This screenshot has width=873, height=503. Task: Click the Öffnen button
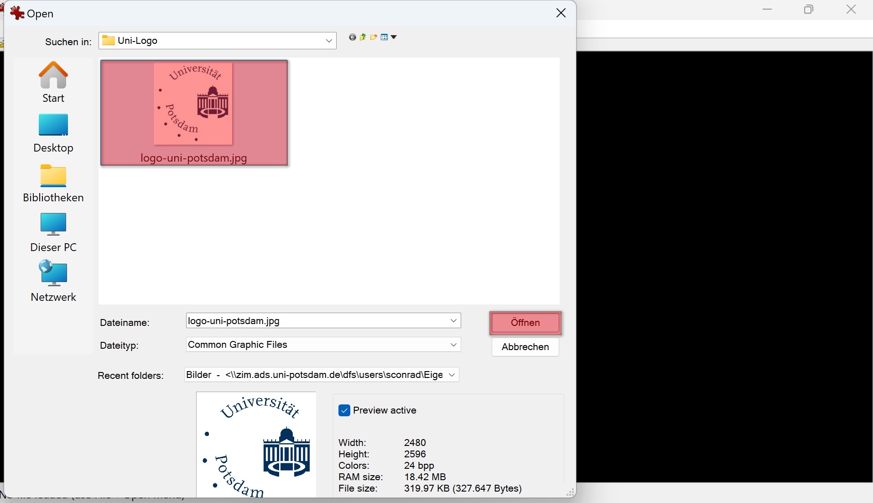coord(525,323)
